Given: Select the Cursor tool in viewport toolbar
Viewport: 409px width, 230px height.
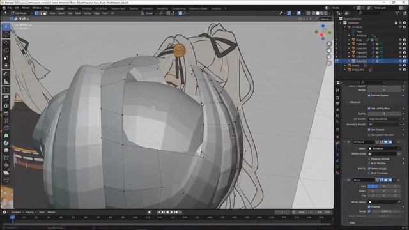Looking at the screenshot, I should (x=6, y=34).
